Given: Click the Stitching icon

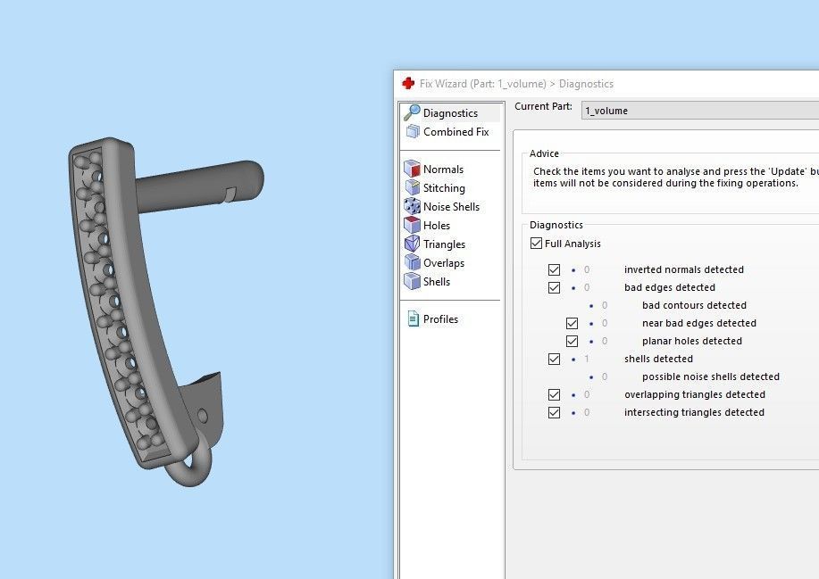Looking at the screenshot, I should [x=412, y=187].
